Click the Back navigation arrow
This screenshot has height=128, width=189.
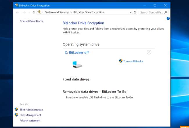tap(17, 12)
